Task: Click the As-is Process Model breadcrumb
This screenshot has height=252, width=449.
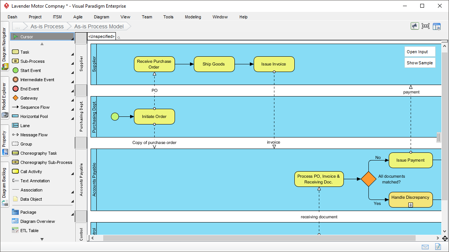Action: [99, 26]
